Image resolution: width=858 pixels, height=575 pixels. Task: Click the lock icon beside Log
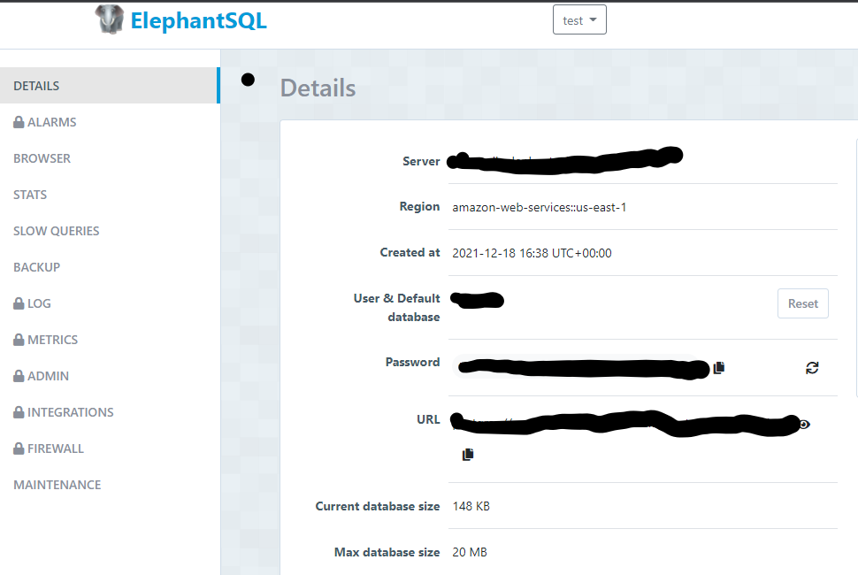19,303
